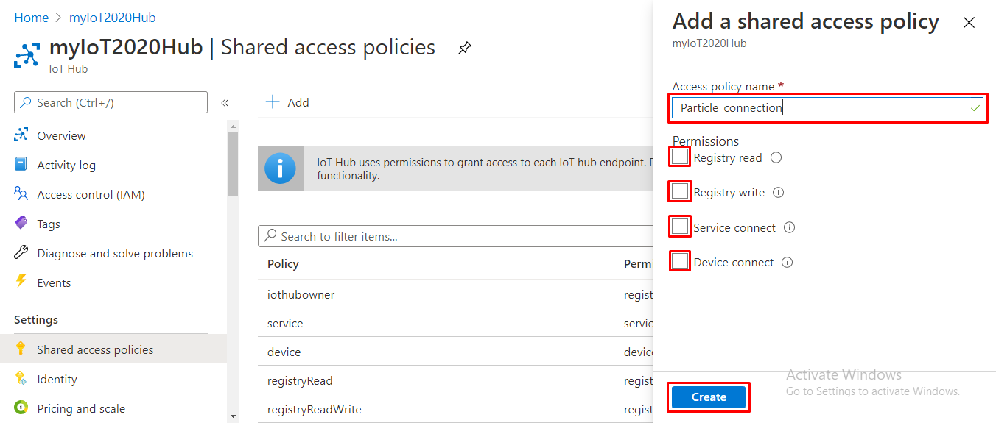Open the registryRead policy row

click(300, 380)
